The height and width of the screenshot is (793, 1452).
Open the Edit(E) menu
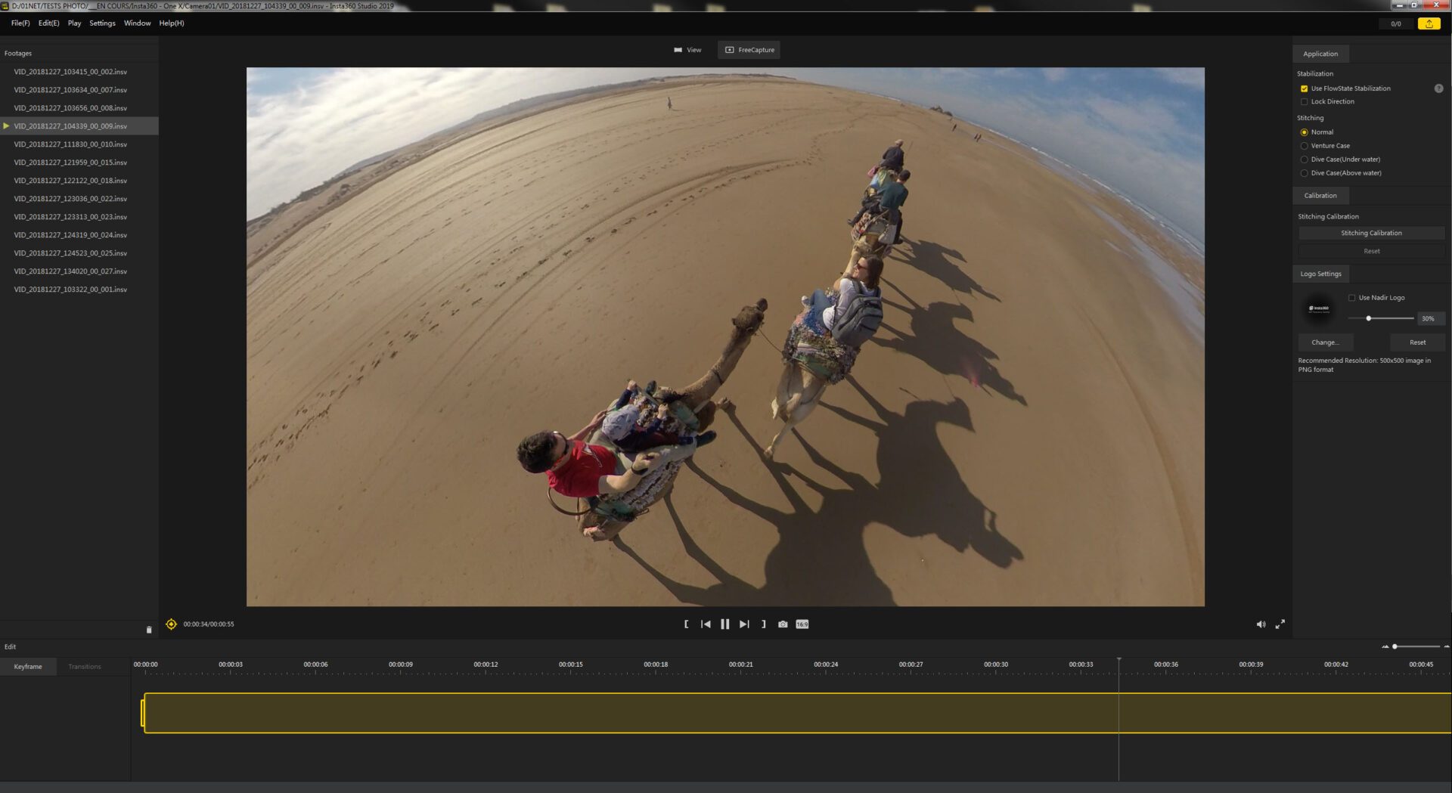pyautogui.click(x=48, y=23)
